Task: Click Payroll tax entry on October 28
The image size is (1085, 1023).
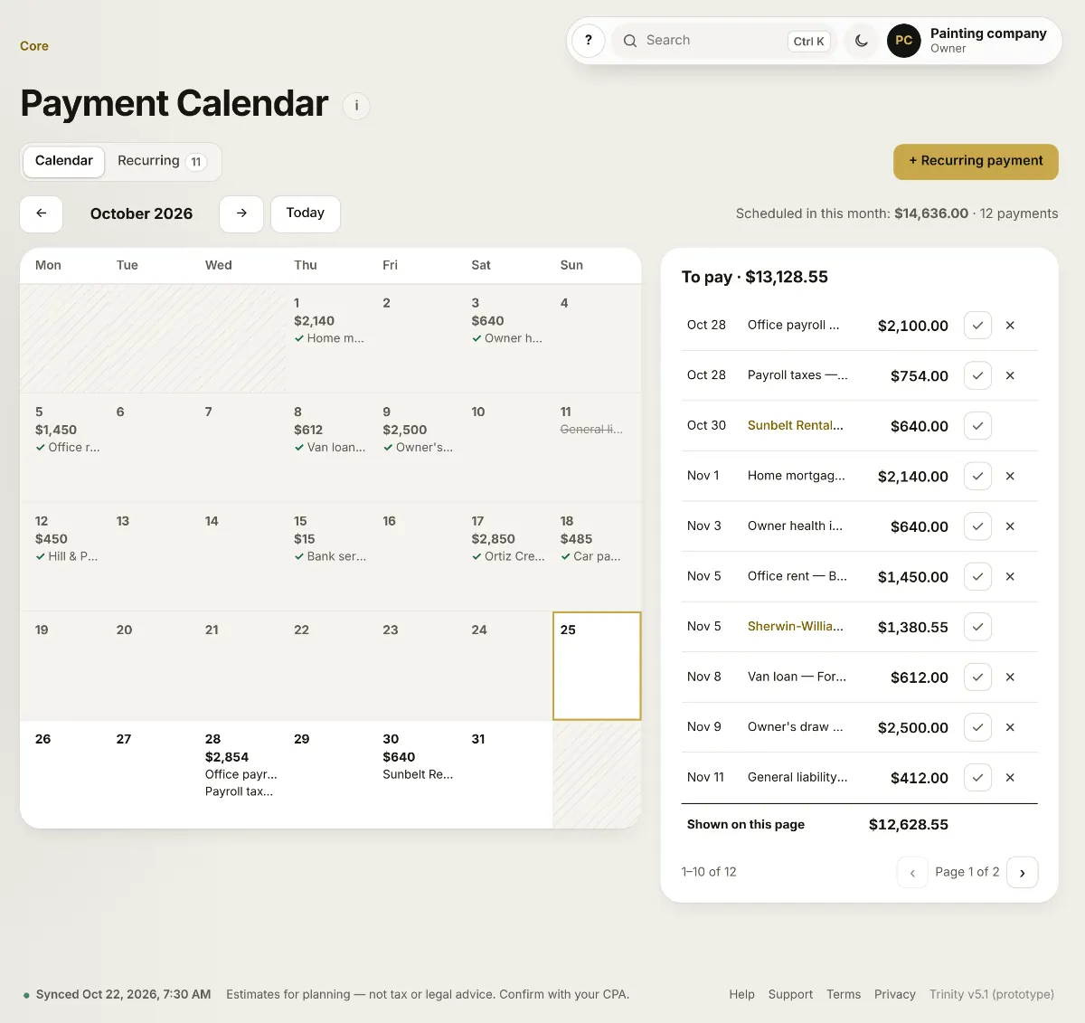Action: tap(239, 791)
